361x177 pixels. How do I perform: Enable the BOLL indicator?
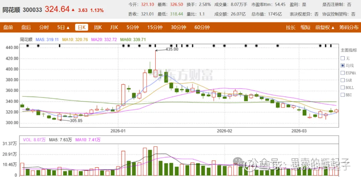(x=342, y=88)
